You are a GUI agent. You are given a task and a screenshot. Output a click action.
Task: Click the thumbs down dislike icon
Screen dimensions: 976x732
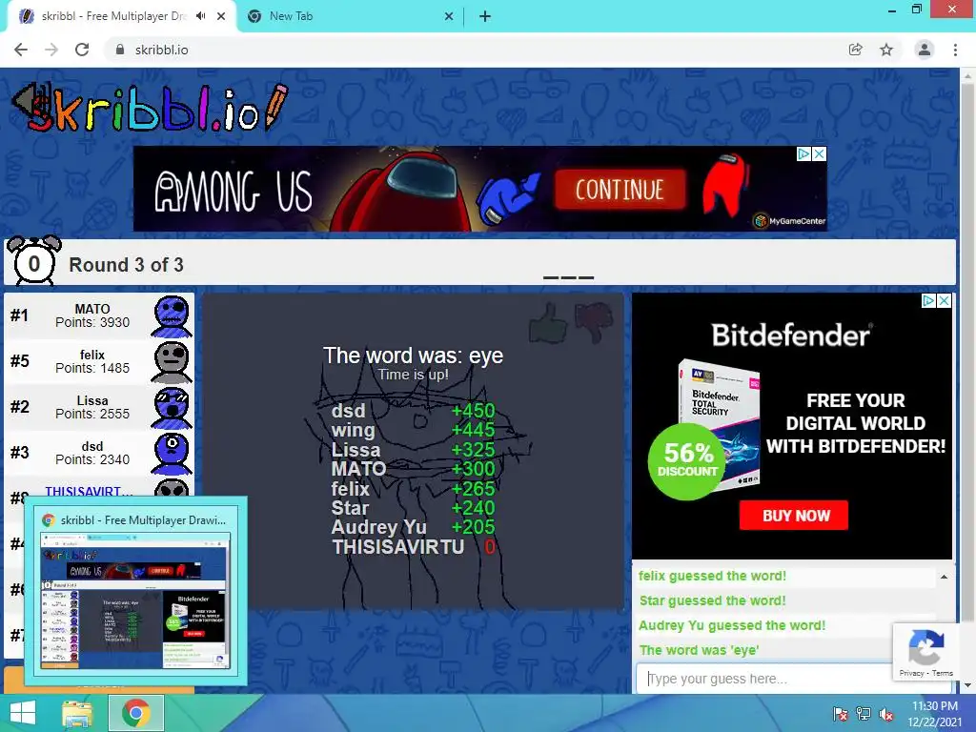coord(595,322)
